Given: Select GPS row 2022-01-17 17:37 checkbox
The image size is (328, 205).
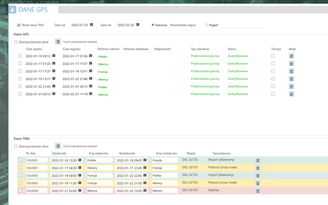Looking at the screenshot, I should pos(20,71).
